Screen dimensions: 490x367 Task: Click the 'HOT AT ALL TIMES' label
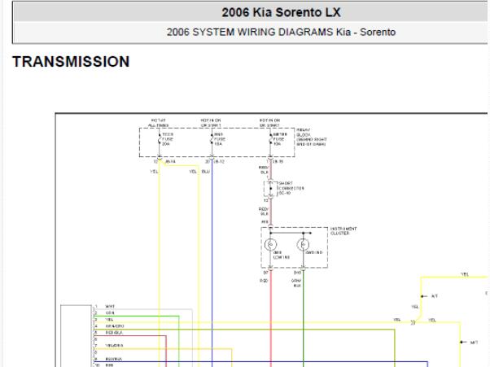pyautogui.click(x=159, y=123)
